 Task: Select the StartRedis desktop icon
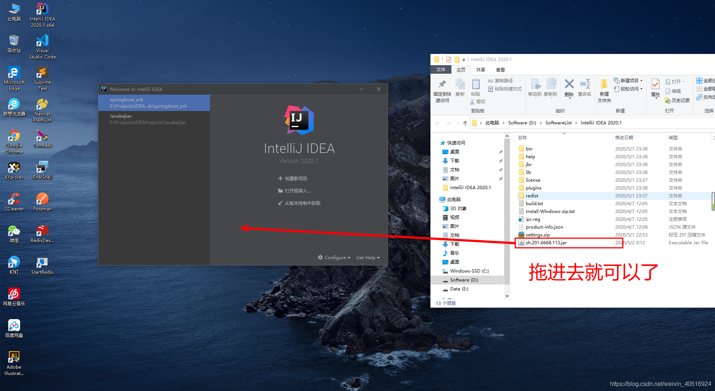coord(42,266)
